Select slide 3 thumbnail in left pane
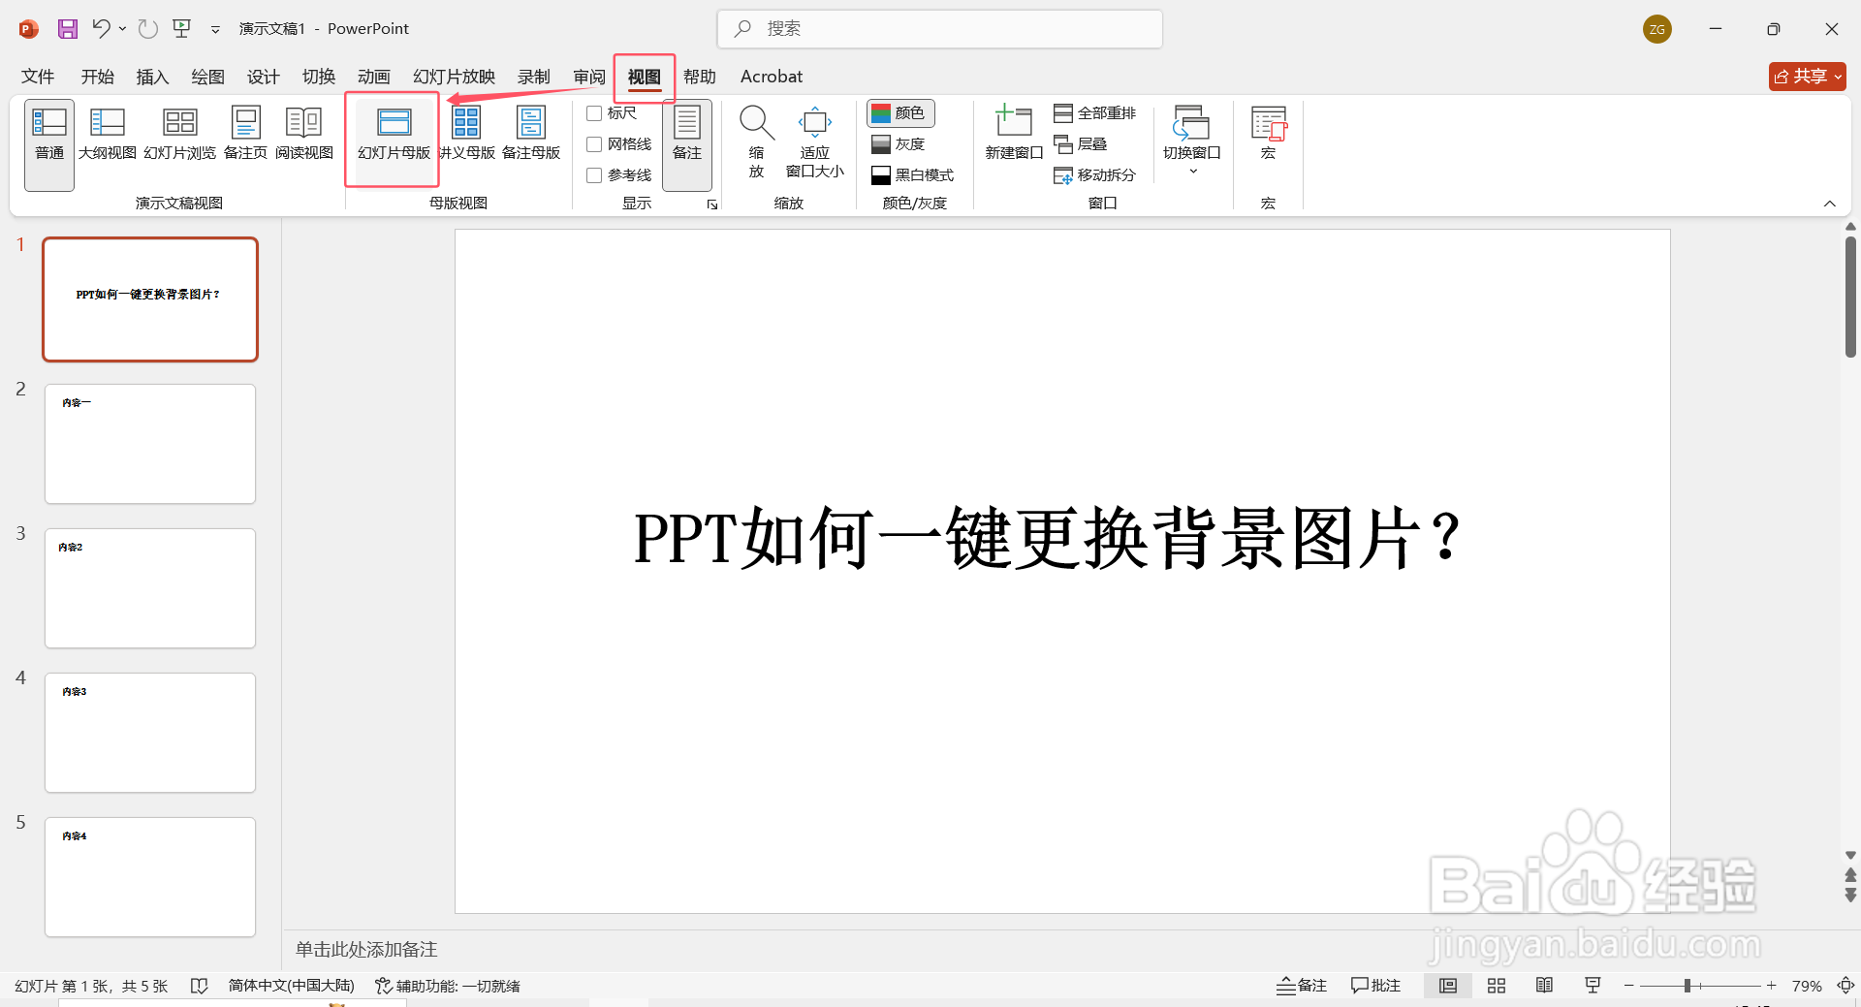The height and width of the screenshot is (1007, 1861). [150, 587]
